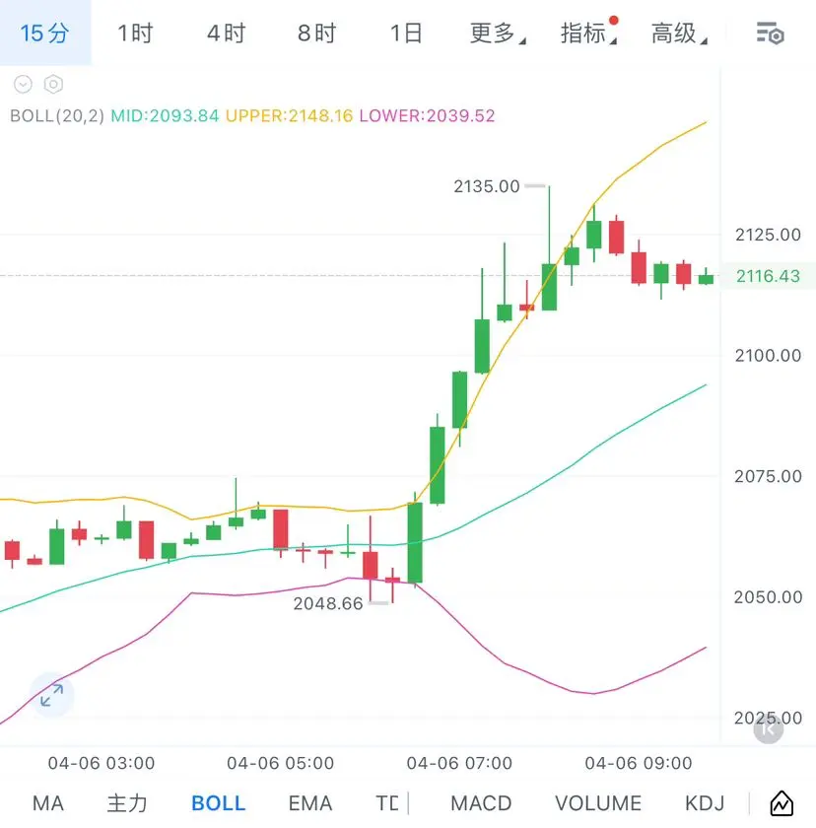Open the 更多 timeframe dropdown
Screen dimensions: 816x828
(x=498, y=33)
